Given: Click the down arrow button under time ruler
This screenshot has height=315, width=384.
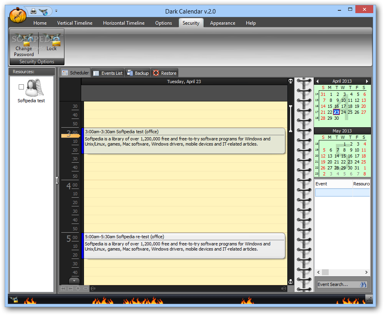Looking at the screenshot, I should tap(74, 280).
